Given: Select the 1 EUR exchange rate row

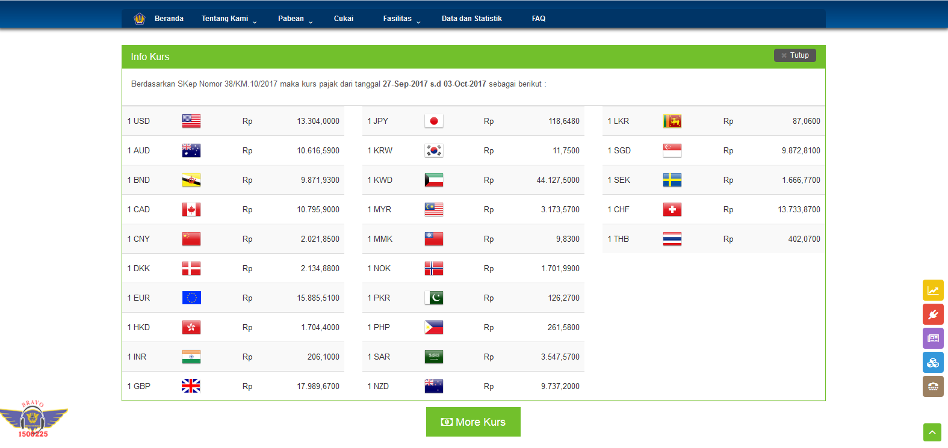Looking at the screenshot, I should click(233, 298).
